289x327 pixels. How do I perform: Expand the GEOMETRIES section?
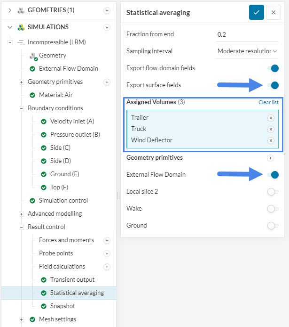[10, 10]
